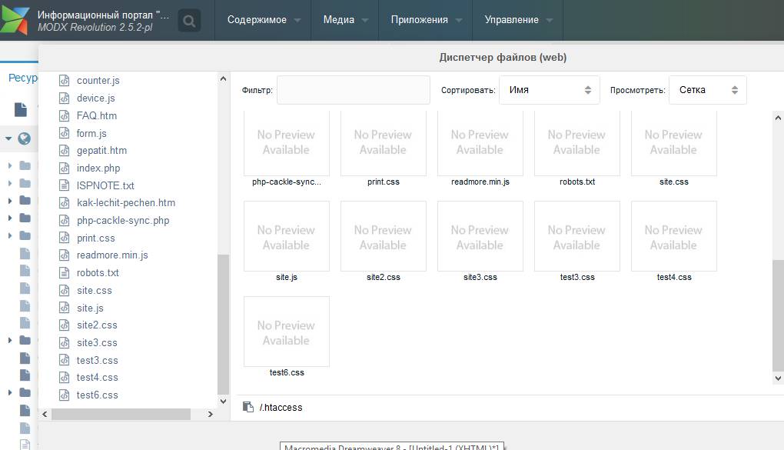The image size is (784, 450).
Task: Open the Просмотреть dropdown showing Сетка
Action: coord(707,90)
